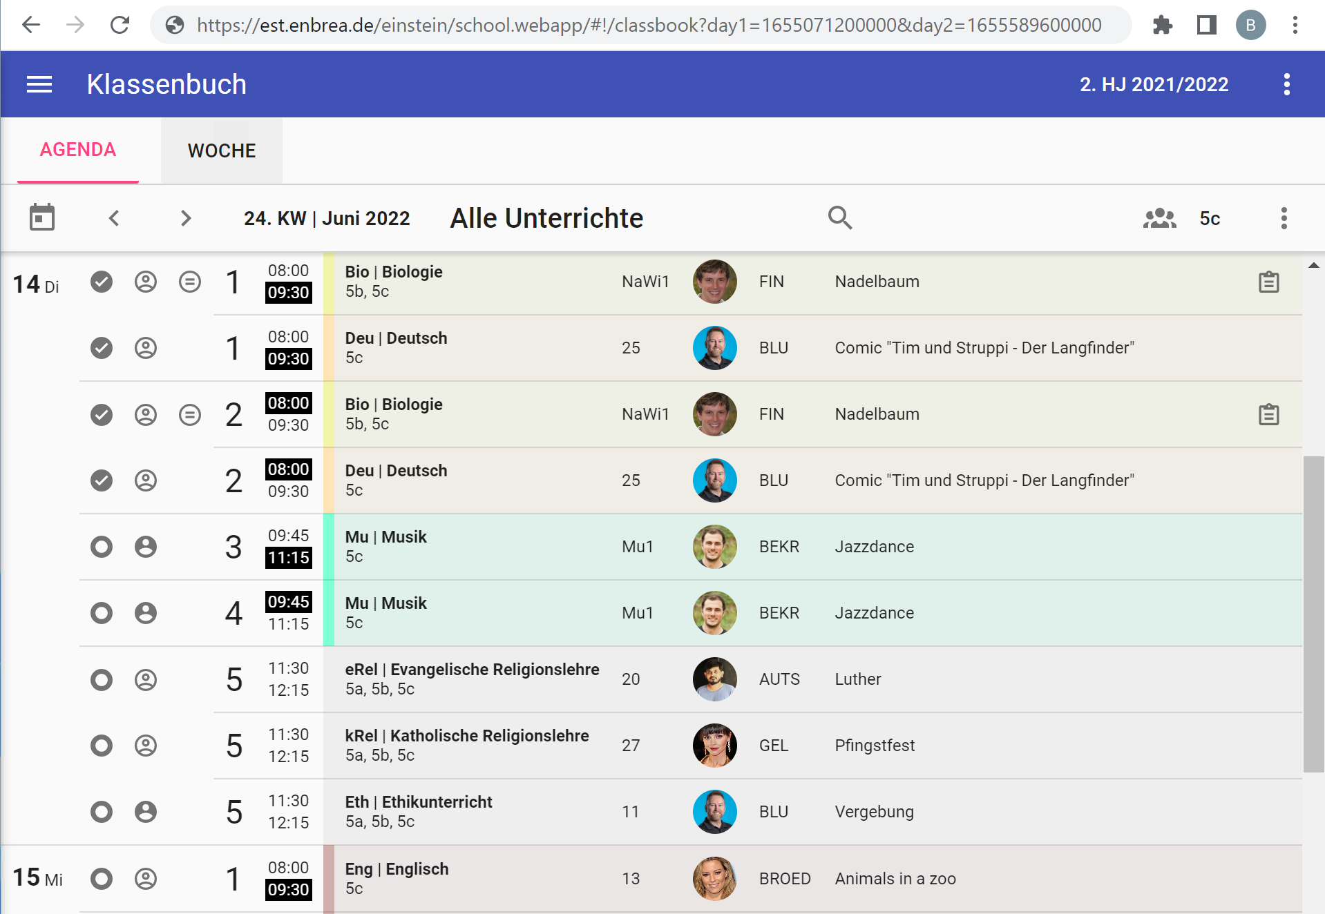Viewport: 1325px width, 914px height.
Task: Open browser extensions puzzle icon
Action: [x=1163, y=26]
